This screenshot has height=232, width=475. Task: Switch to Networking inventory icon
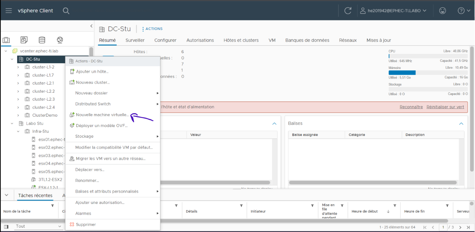60,40
